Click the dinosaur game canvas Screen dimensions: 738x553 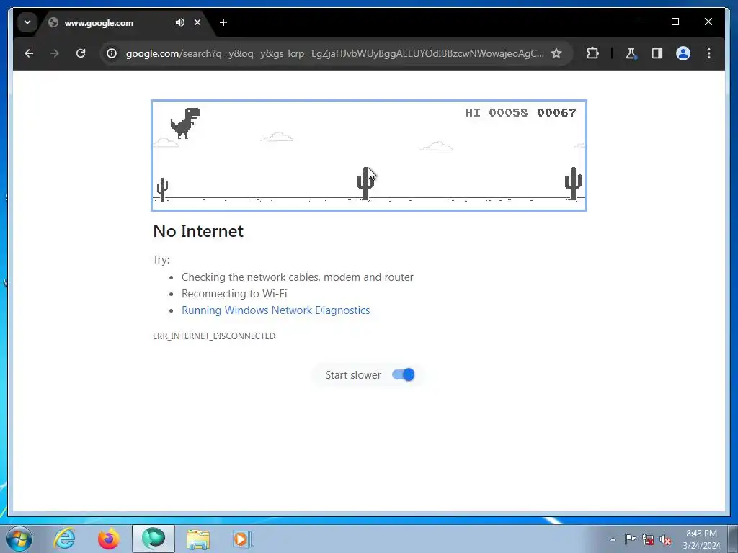pyautogui.click(x=369, y=156)
